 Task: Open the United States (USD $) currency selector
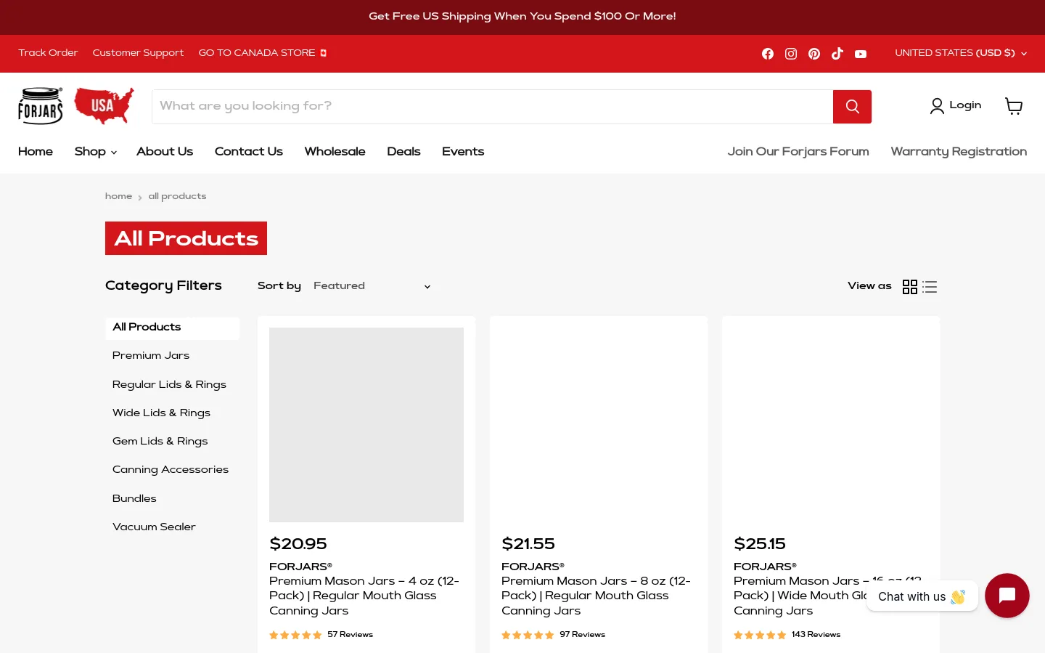click(961, 53)
